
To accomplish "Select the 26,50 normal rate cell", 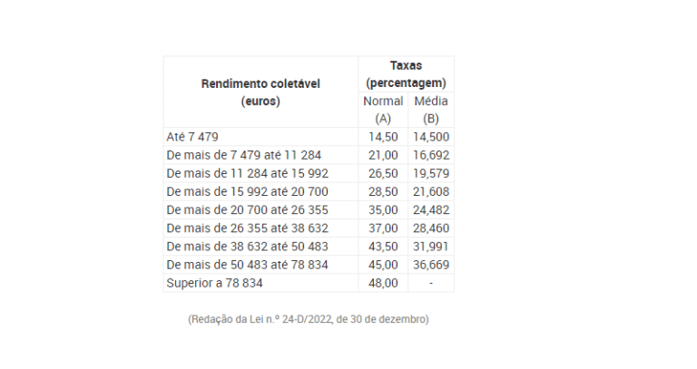I will coord(383,173).
